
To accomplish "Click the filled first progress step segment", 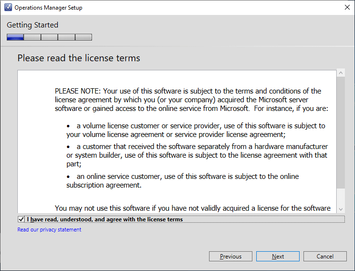I will (x=15, y=37).
